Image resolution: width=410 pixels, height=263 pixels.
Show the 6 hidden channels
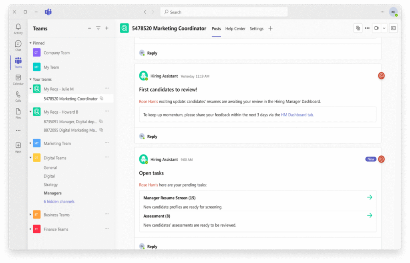pyautogui.click(x=59, y=202)
